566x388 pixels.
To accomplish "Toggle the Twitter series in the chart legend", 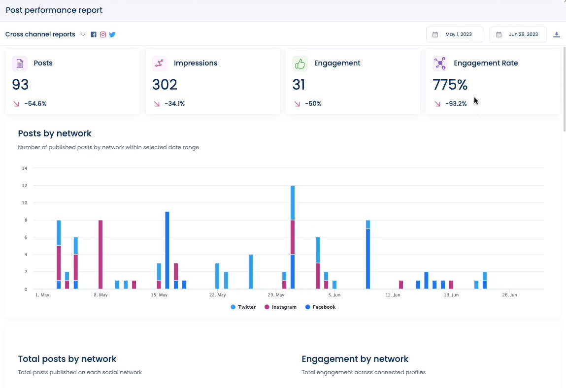I will pos(243,307).
